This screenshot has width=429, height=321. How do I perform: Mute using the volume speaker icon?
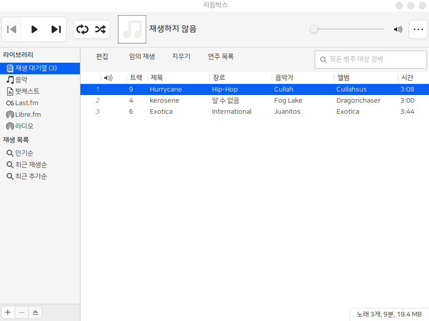(398, 29)
